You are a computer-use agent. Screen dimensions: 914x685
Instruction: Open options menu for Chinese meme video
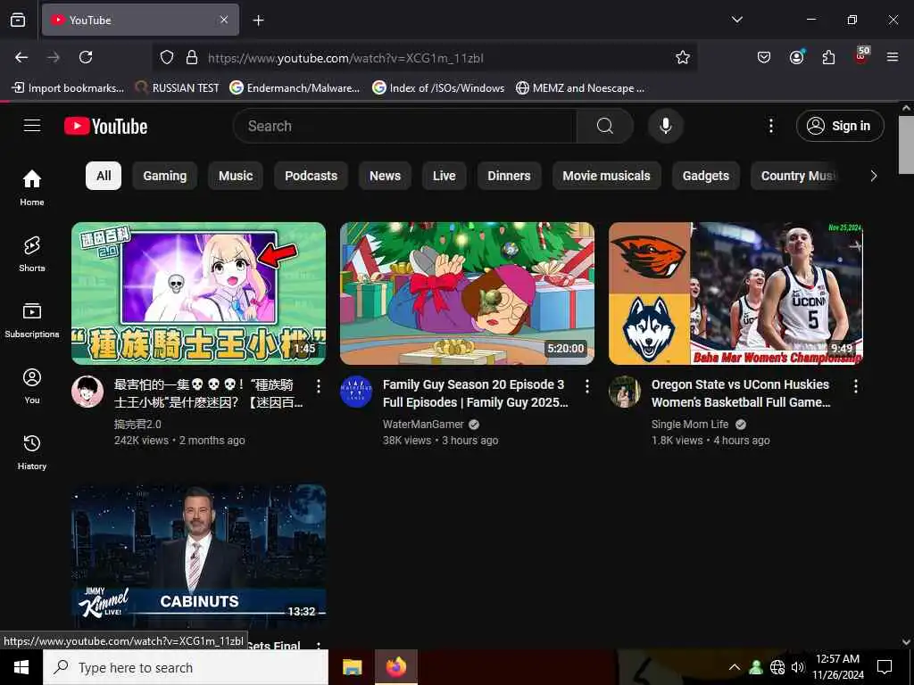tap(319, 385)
